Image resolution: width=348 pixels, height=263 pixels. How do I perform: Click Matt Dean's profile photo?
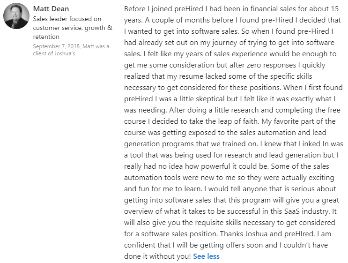click(x=16, y=16)
